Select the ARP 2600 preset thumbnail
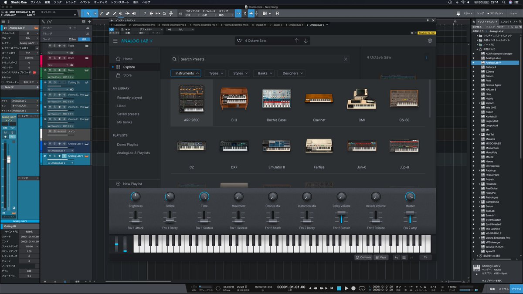The width and height of the screenshot is (523, 294). (192, 99)
